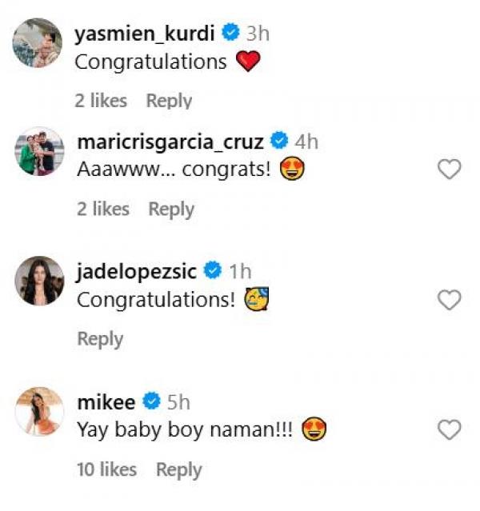View 2 likes on maricrisgarcia_cruz's comment
Viewport: 480px width, 511px height.
pyautogui.click(x=103, y=209)
